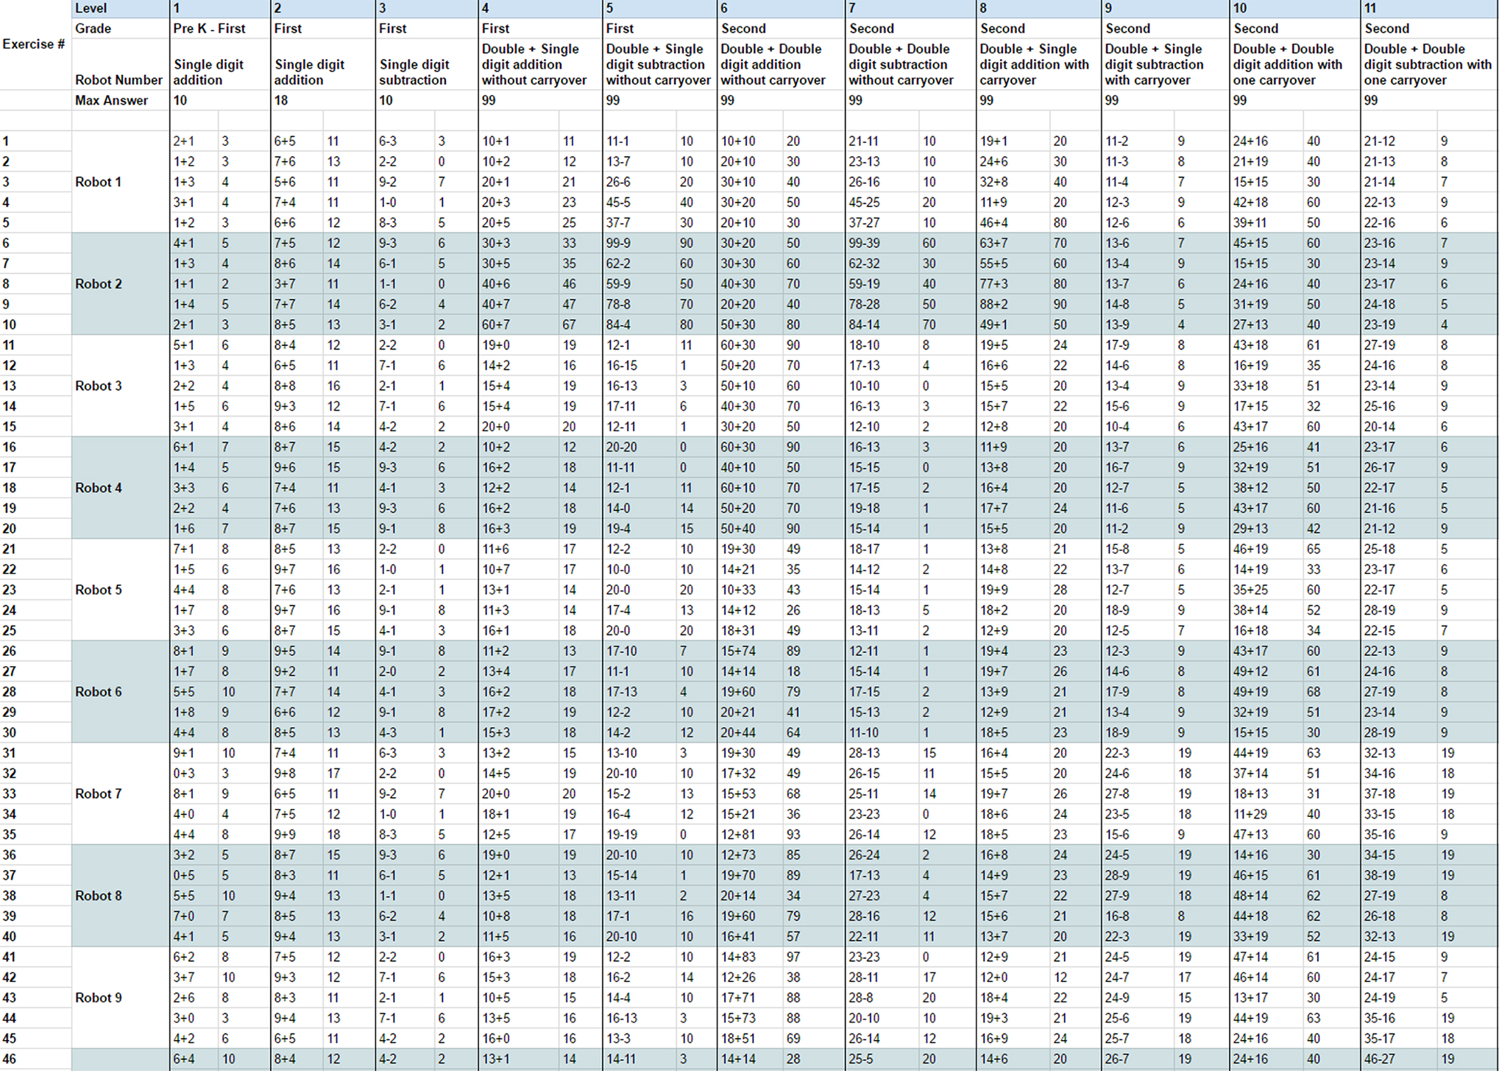Select 'Double + Single digit subtraction without carryover'
The image size is (1499, 1071).
659,64
